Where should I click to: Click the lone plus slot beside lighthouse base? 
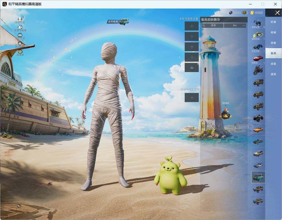coord(192,98)
